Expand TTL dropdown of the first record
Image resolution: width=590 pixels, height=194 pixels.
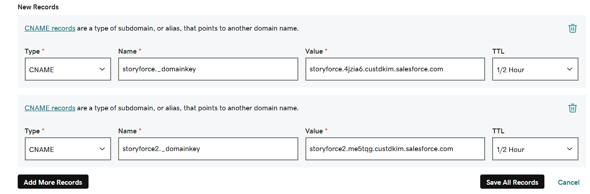535,70
